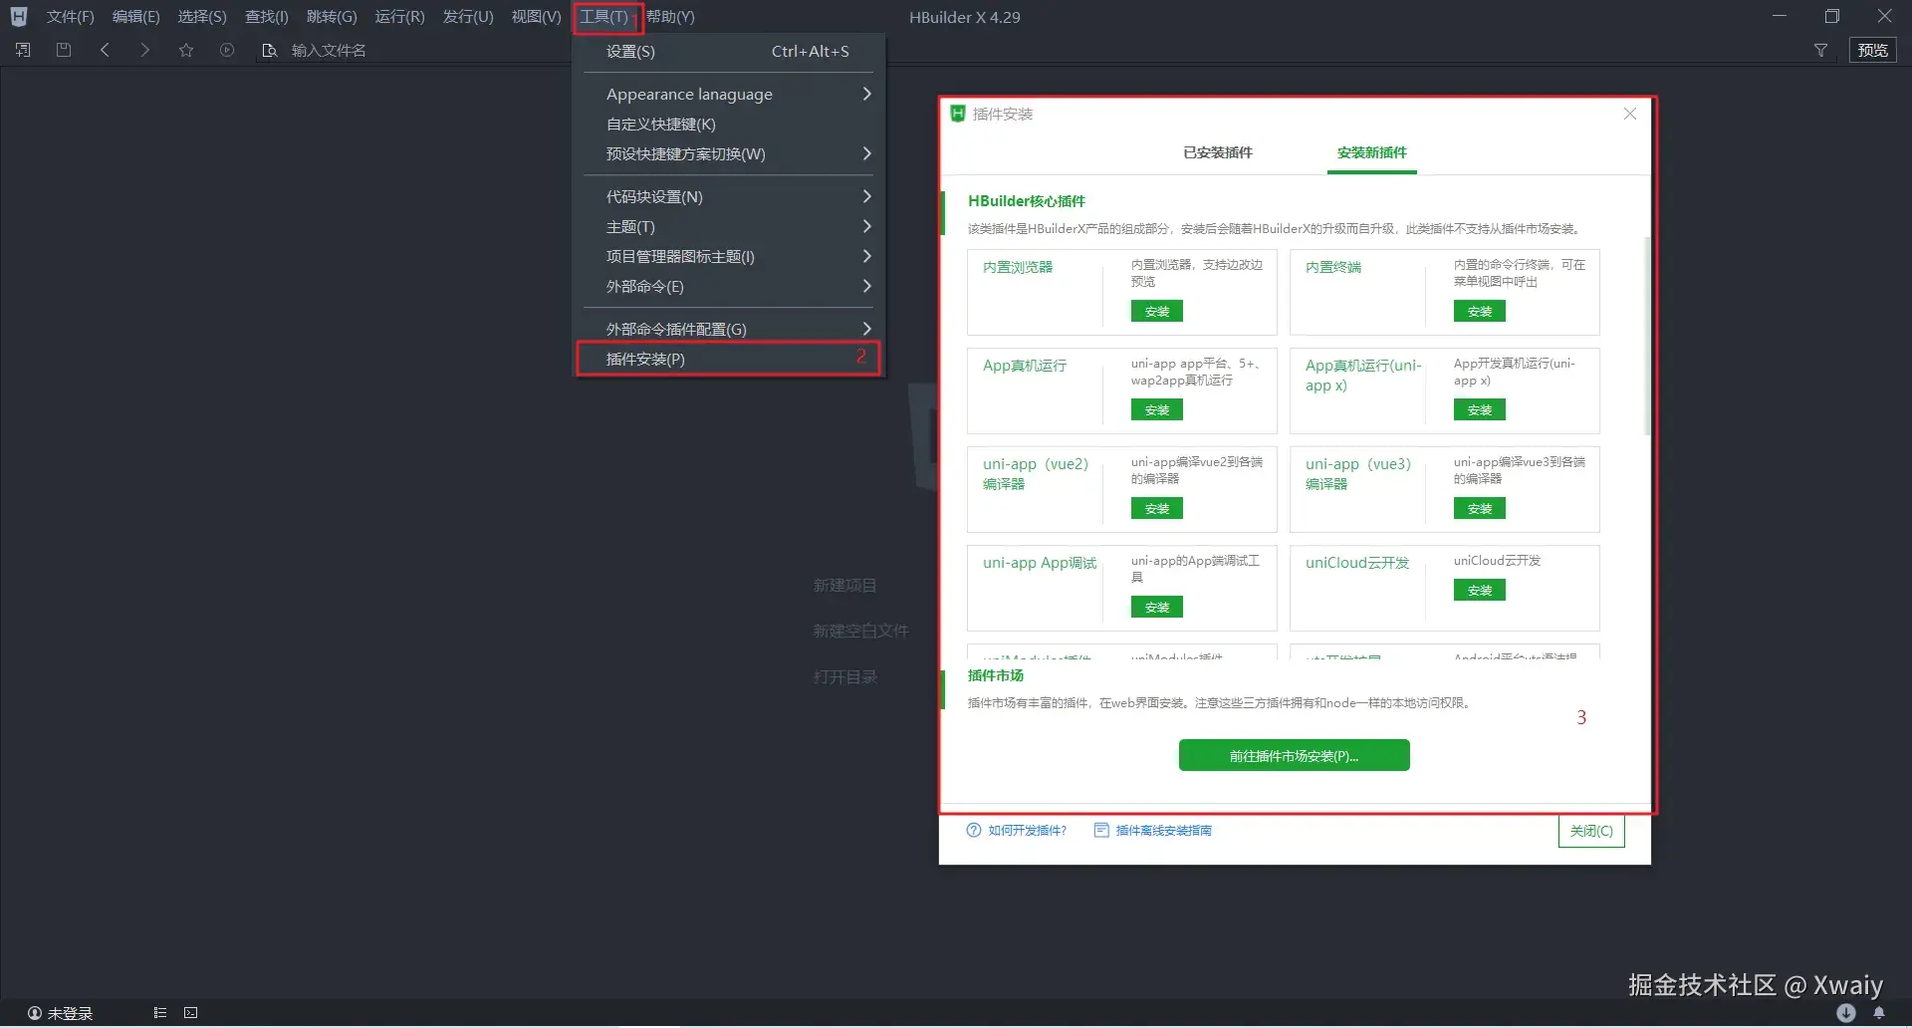Viewport: 1912px width, 1028px height.
Task: Open the 视图(V) menu
Action: (x=536, y=17)
